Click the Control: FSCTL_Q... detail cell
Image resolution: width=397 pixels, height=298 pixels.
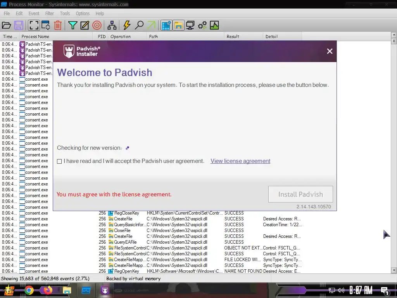[x=281, y=254]
